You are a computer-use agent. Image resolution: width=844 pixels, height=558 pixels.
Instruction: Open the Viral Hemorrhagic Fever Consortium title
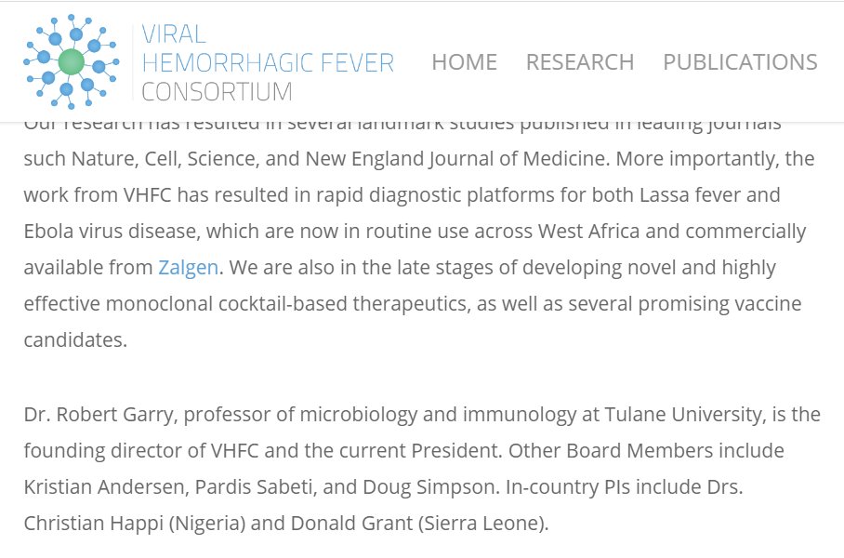tap(268, 62)
